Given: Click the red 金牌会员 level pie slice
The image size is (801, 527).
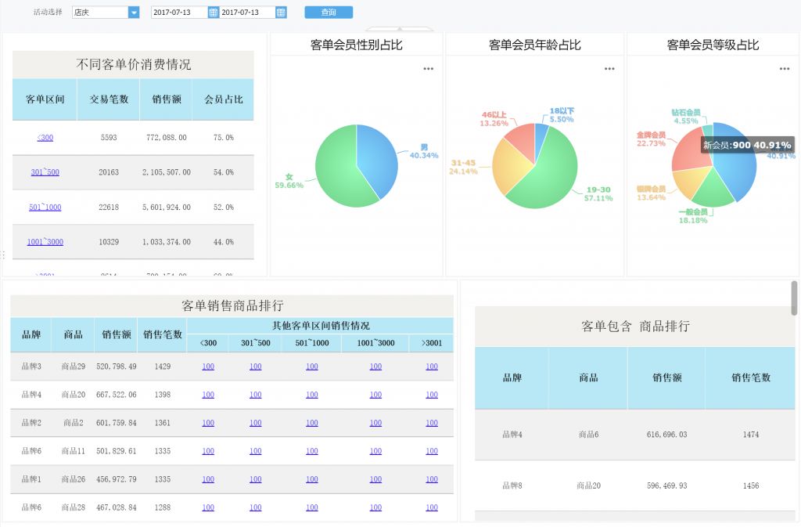Looking at the screenshot, I should coord(691,151).
